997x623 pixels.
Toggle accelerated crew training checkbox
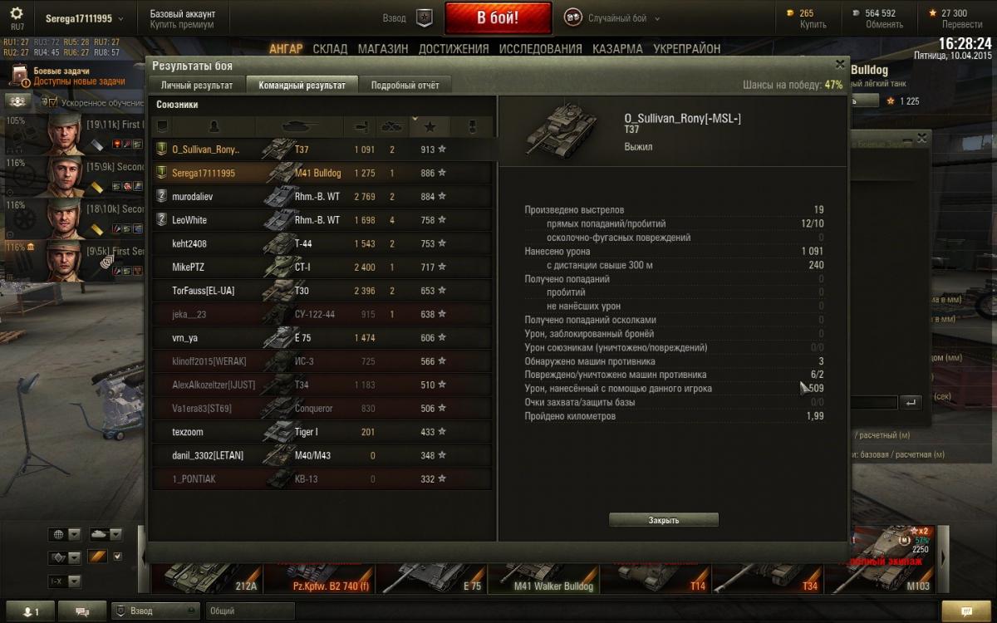click(x=52, y=102)
